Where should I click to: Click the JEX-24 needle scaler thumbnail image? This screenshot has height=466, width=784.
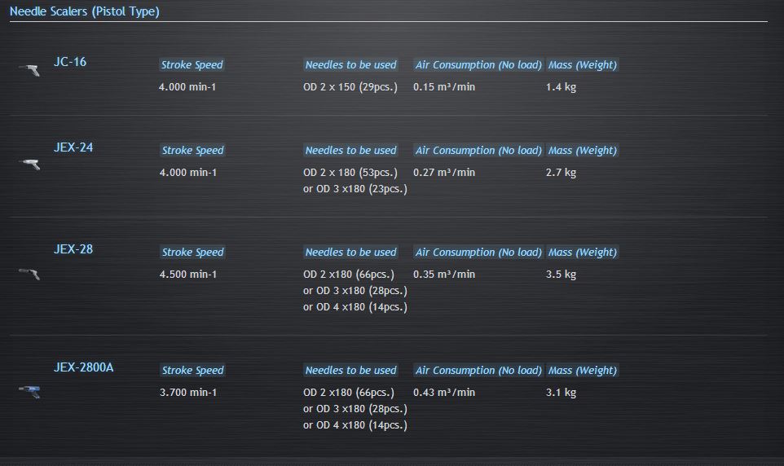29,164
